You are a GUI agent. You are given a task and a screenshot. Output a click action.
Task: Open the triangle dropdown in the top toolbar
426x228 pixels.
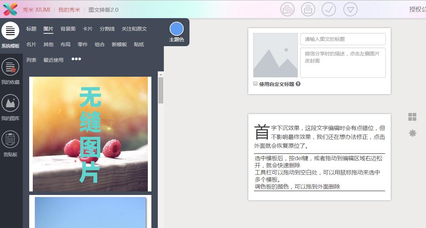coord(350,9)
